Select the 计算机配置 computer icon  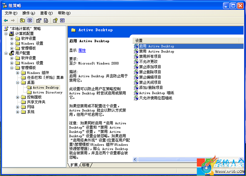(12, 33)
